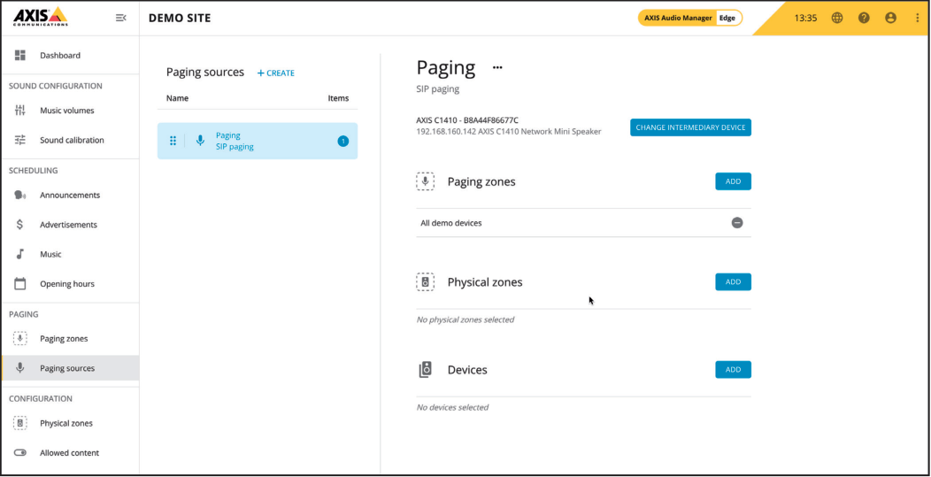The width and height of the screenshot is (931, 477).
Task: Open Paging zones in sidebar
Action: point(64,339)
